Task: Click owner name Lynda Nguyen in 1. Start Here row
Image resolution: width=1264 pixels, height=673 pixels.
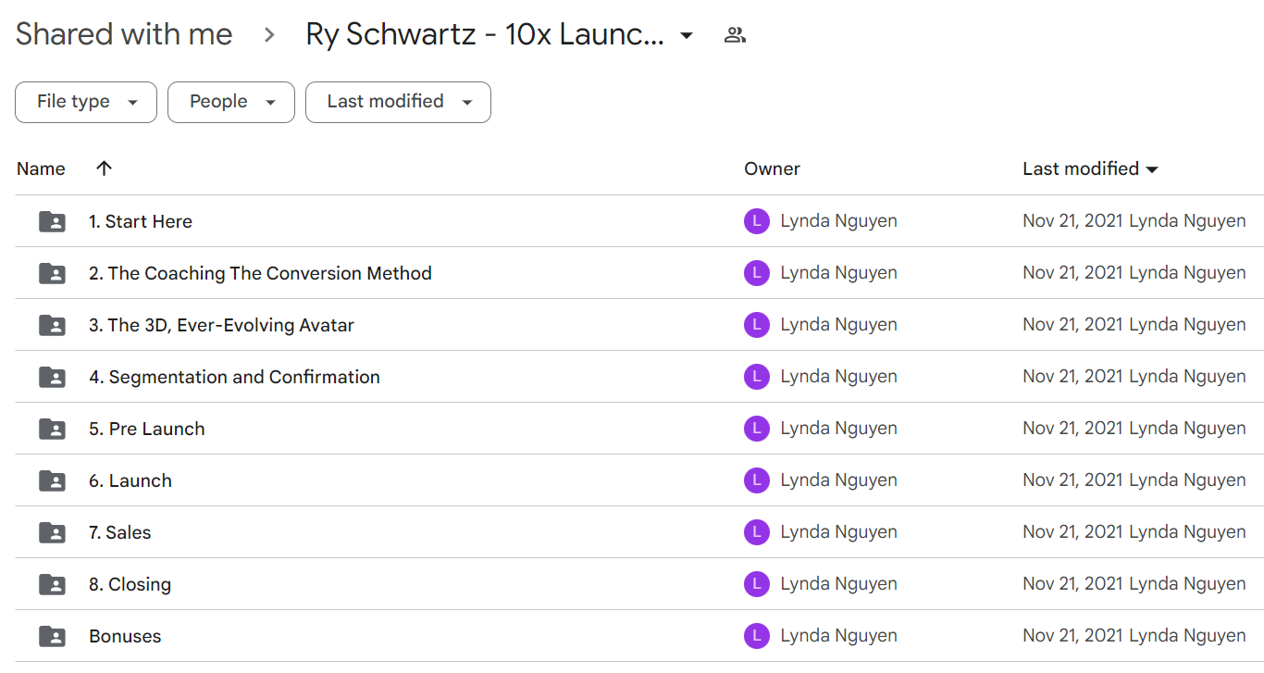Action: 839,221
